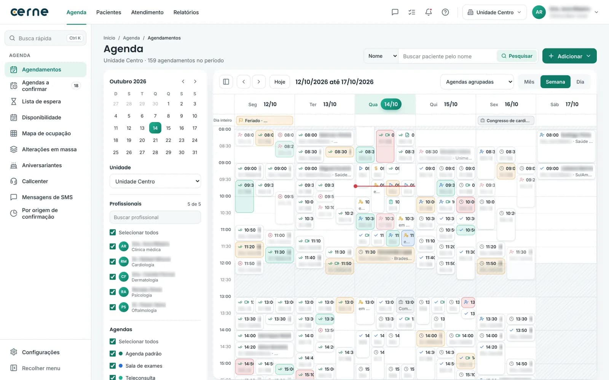Open the Unidade dropdown in filter panel
Viewport: 609px width, 380px height.
click(155, 181)
